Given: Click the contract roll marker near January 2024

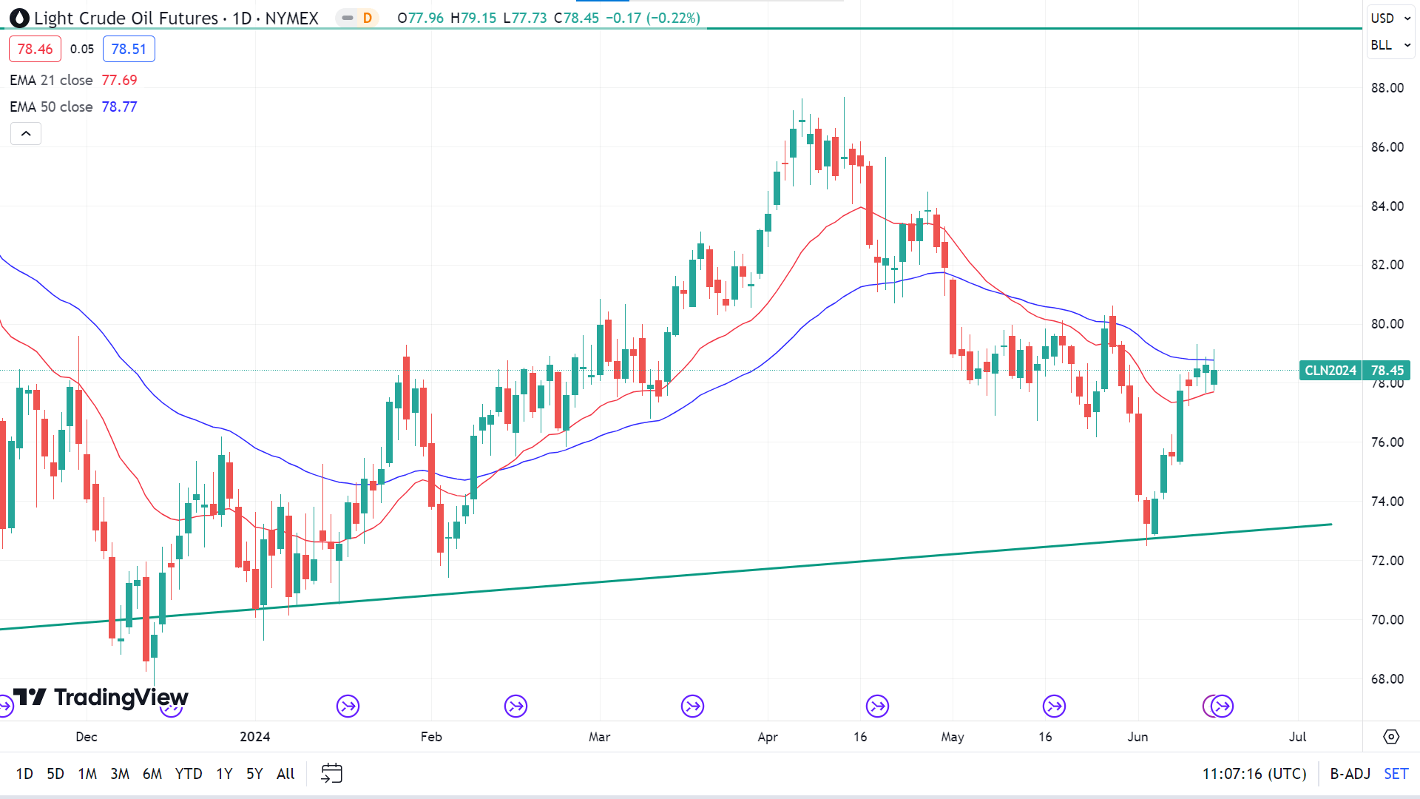Looking at the screenshot, I should [x=348, y=706].
